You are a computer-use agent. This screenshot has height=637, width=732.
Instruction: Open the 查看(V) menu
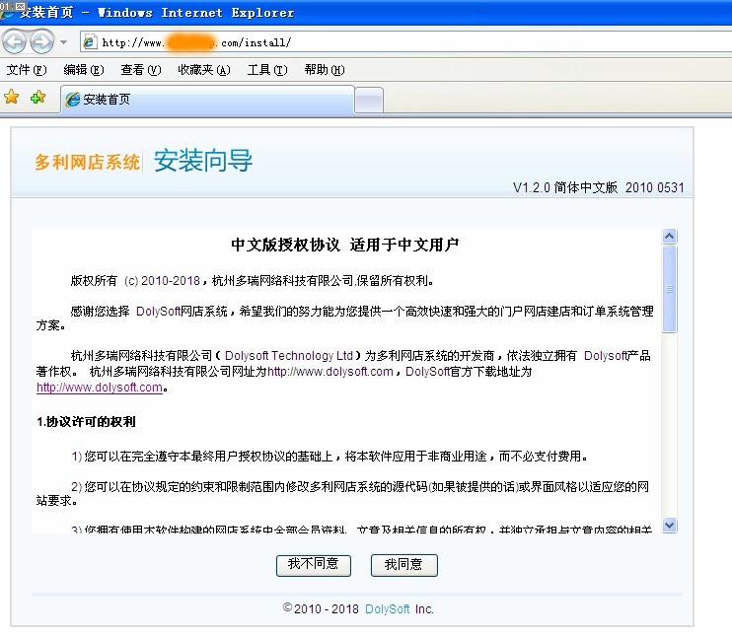[x=141, y=70]
